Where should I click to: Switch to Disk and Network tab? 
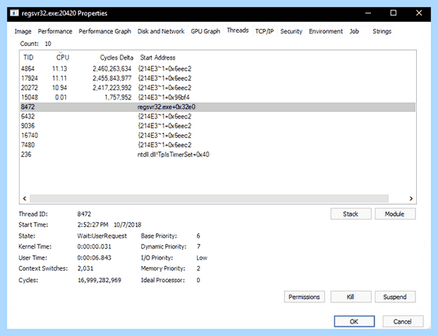[x=161, y=31]
